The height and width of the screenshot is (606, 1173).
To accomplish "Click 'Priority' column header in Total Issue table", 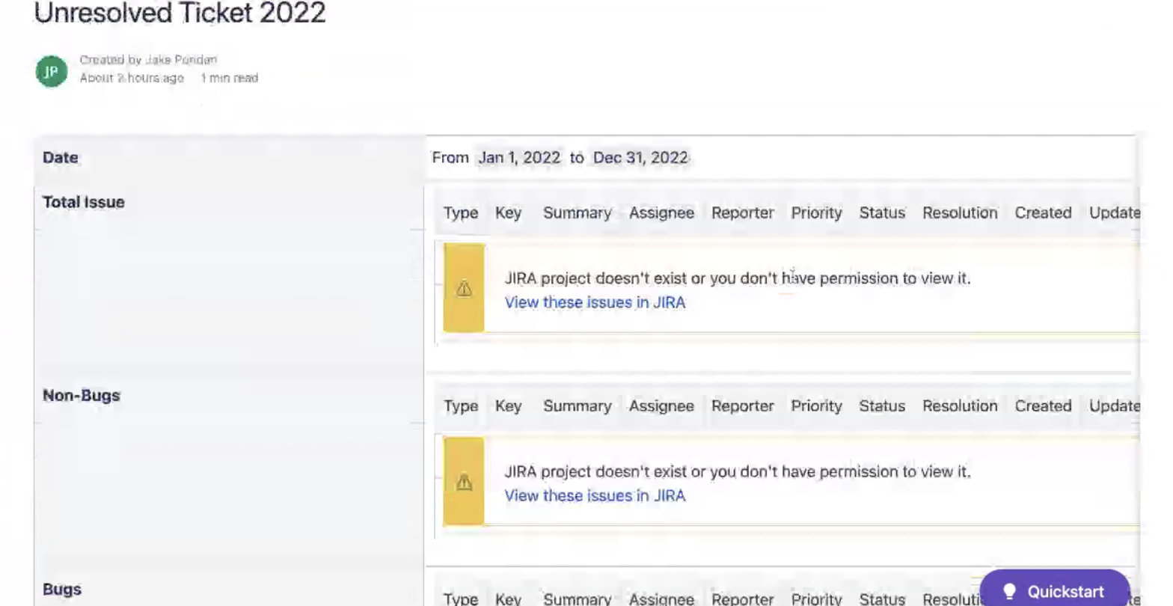I will click(817, 213).
